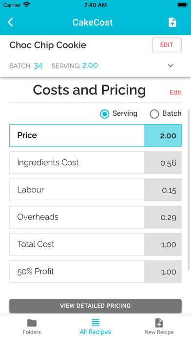Tap the All Recipes list icon
This screenshot has width=191, height=340.
pos(95,322)
